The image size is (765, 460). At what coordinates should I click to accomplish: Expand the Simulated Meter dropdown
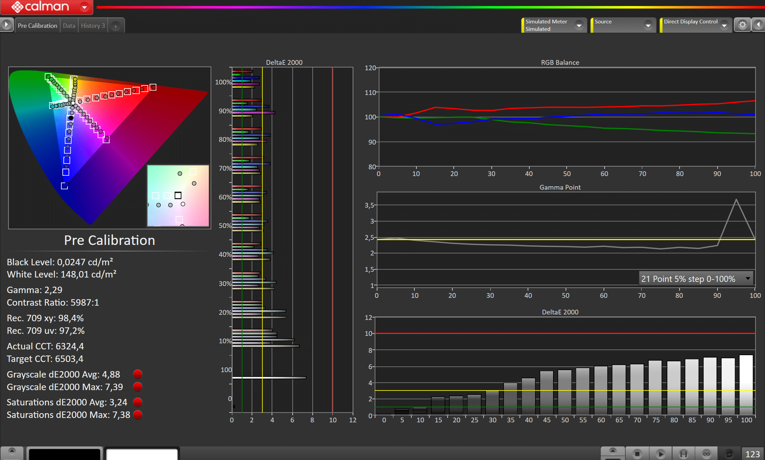(579, 25)
